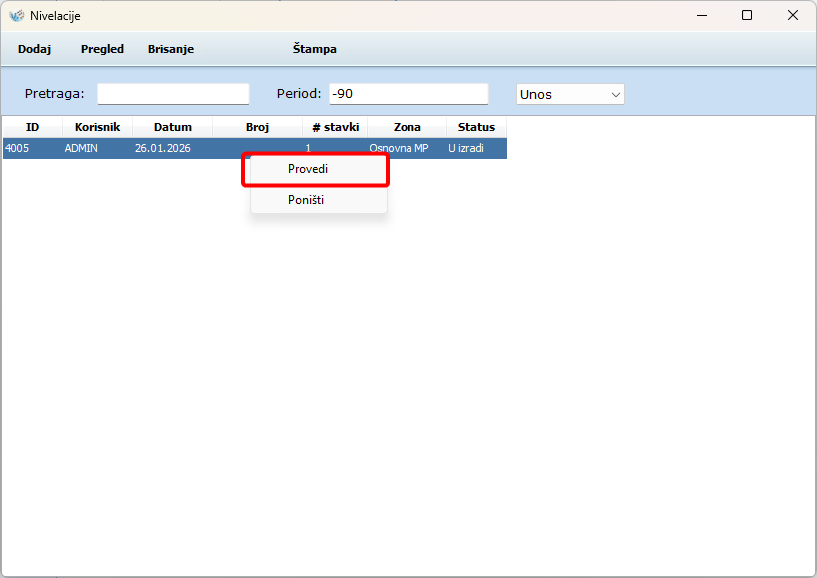Sort by the Korisnik column header

point(97,127)
